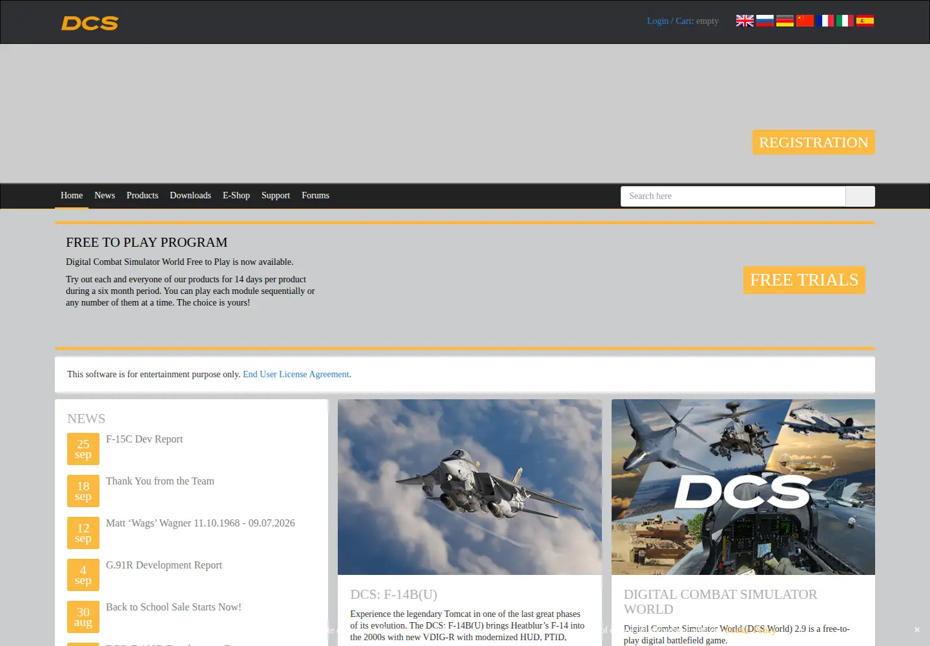Click the NEWS section heading
Viewport: 930px width, 646px height.
point(86,419)
